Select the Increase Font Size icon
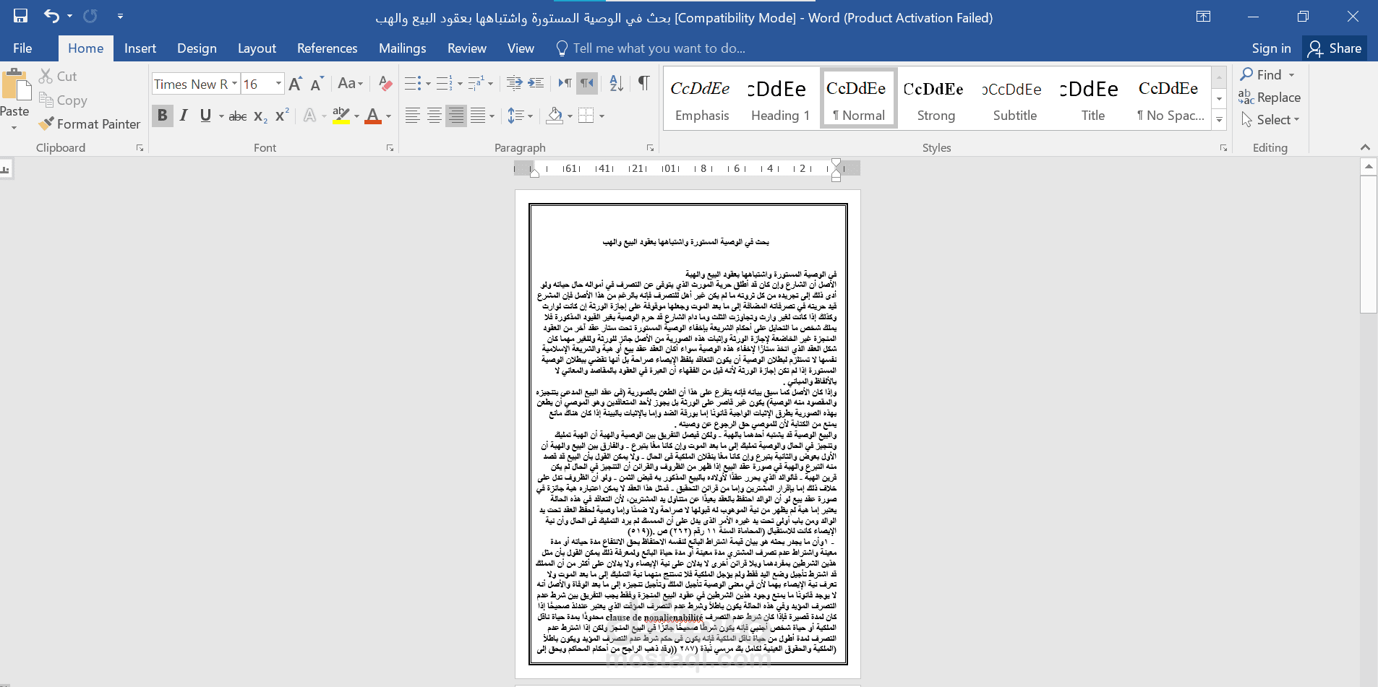The image size is (1378, 687). point(294,83)
